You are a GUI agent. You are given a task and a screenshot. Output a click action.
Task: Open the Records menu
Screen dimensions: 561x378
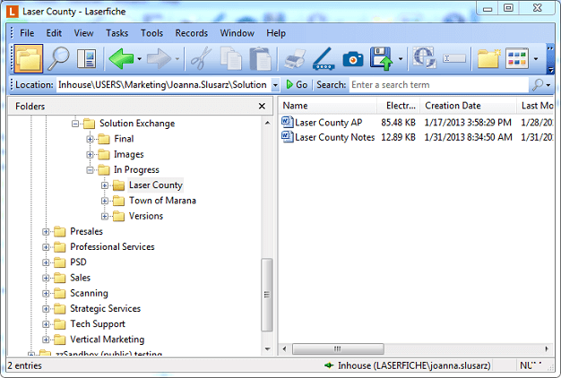192,33
